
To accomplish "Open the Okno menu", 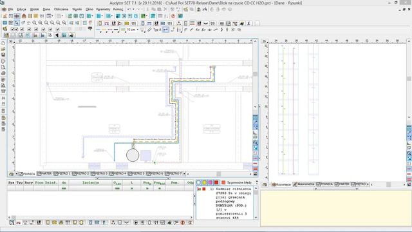I will 89,9.
